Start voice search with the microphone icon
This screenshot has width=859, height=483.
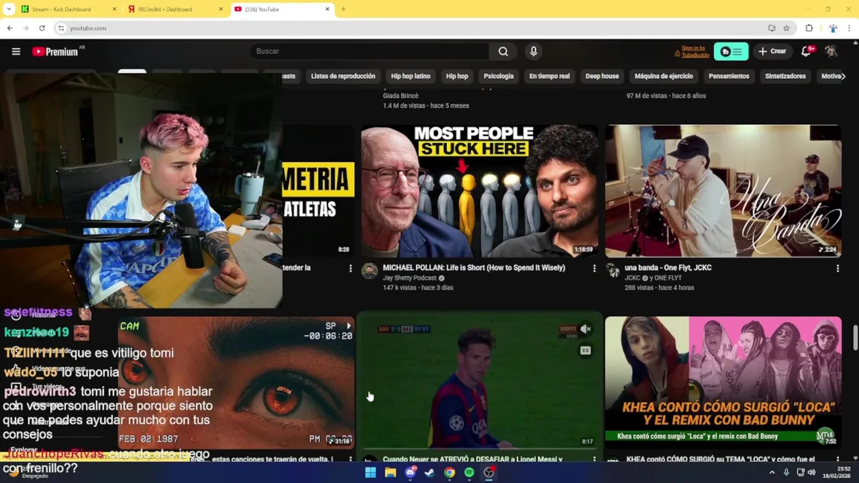tap(534, 52)
